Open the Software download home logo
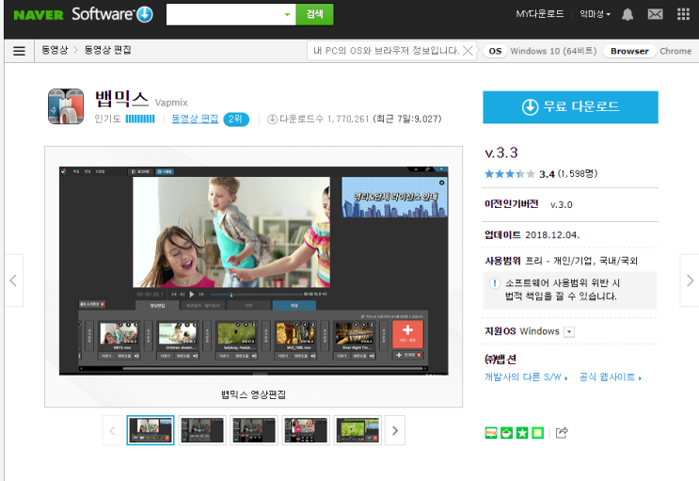This screenshot has height=481, width=699. click(x=112, y=14)
